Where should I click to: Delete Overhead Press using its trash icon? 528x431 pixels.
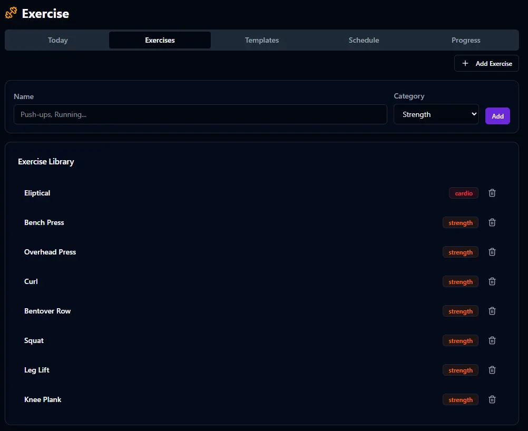point(492,252)
